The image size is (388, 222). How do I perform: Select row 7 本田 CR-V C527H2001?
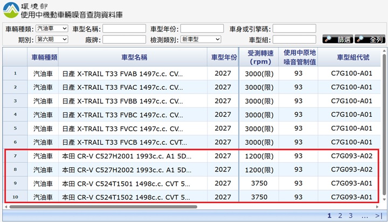point(127,156)
